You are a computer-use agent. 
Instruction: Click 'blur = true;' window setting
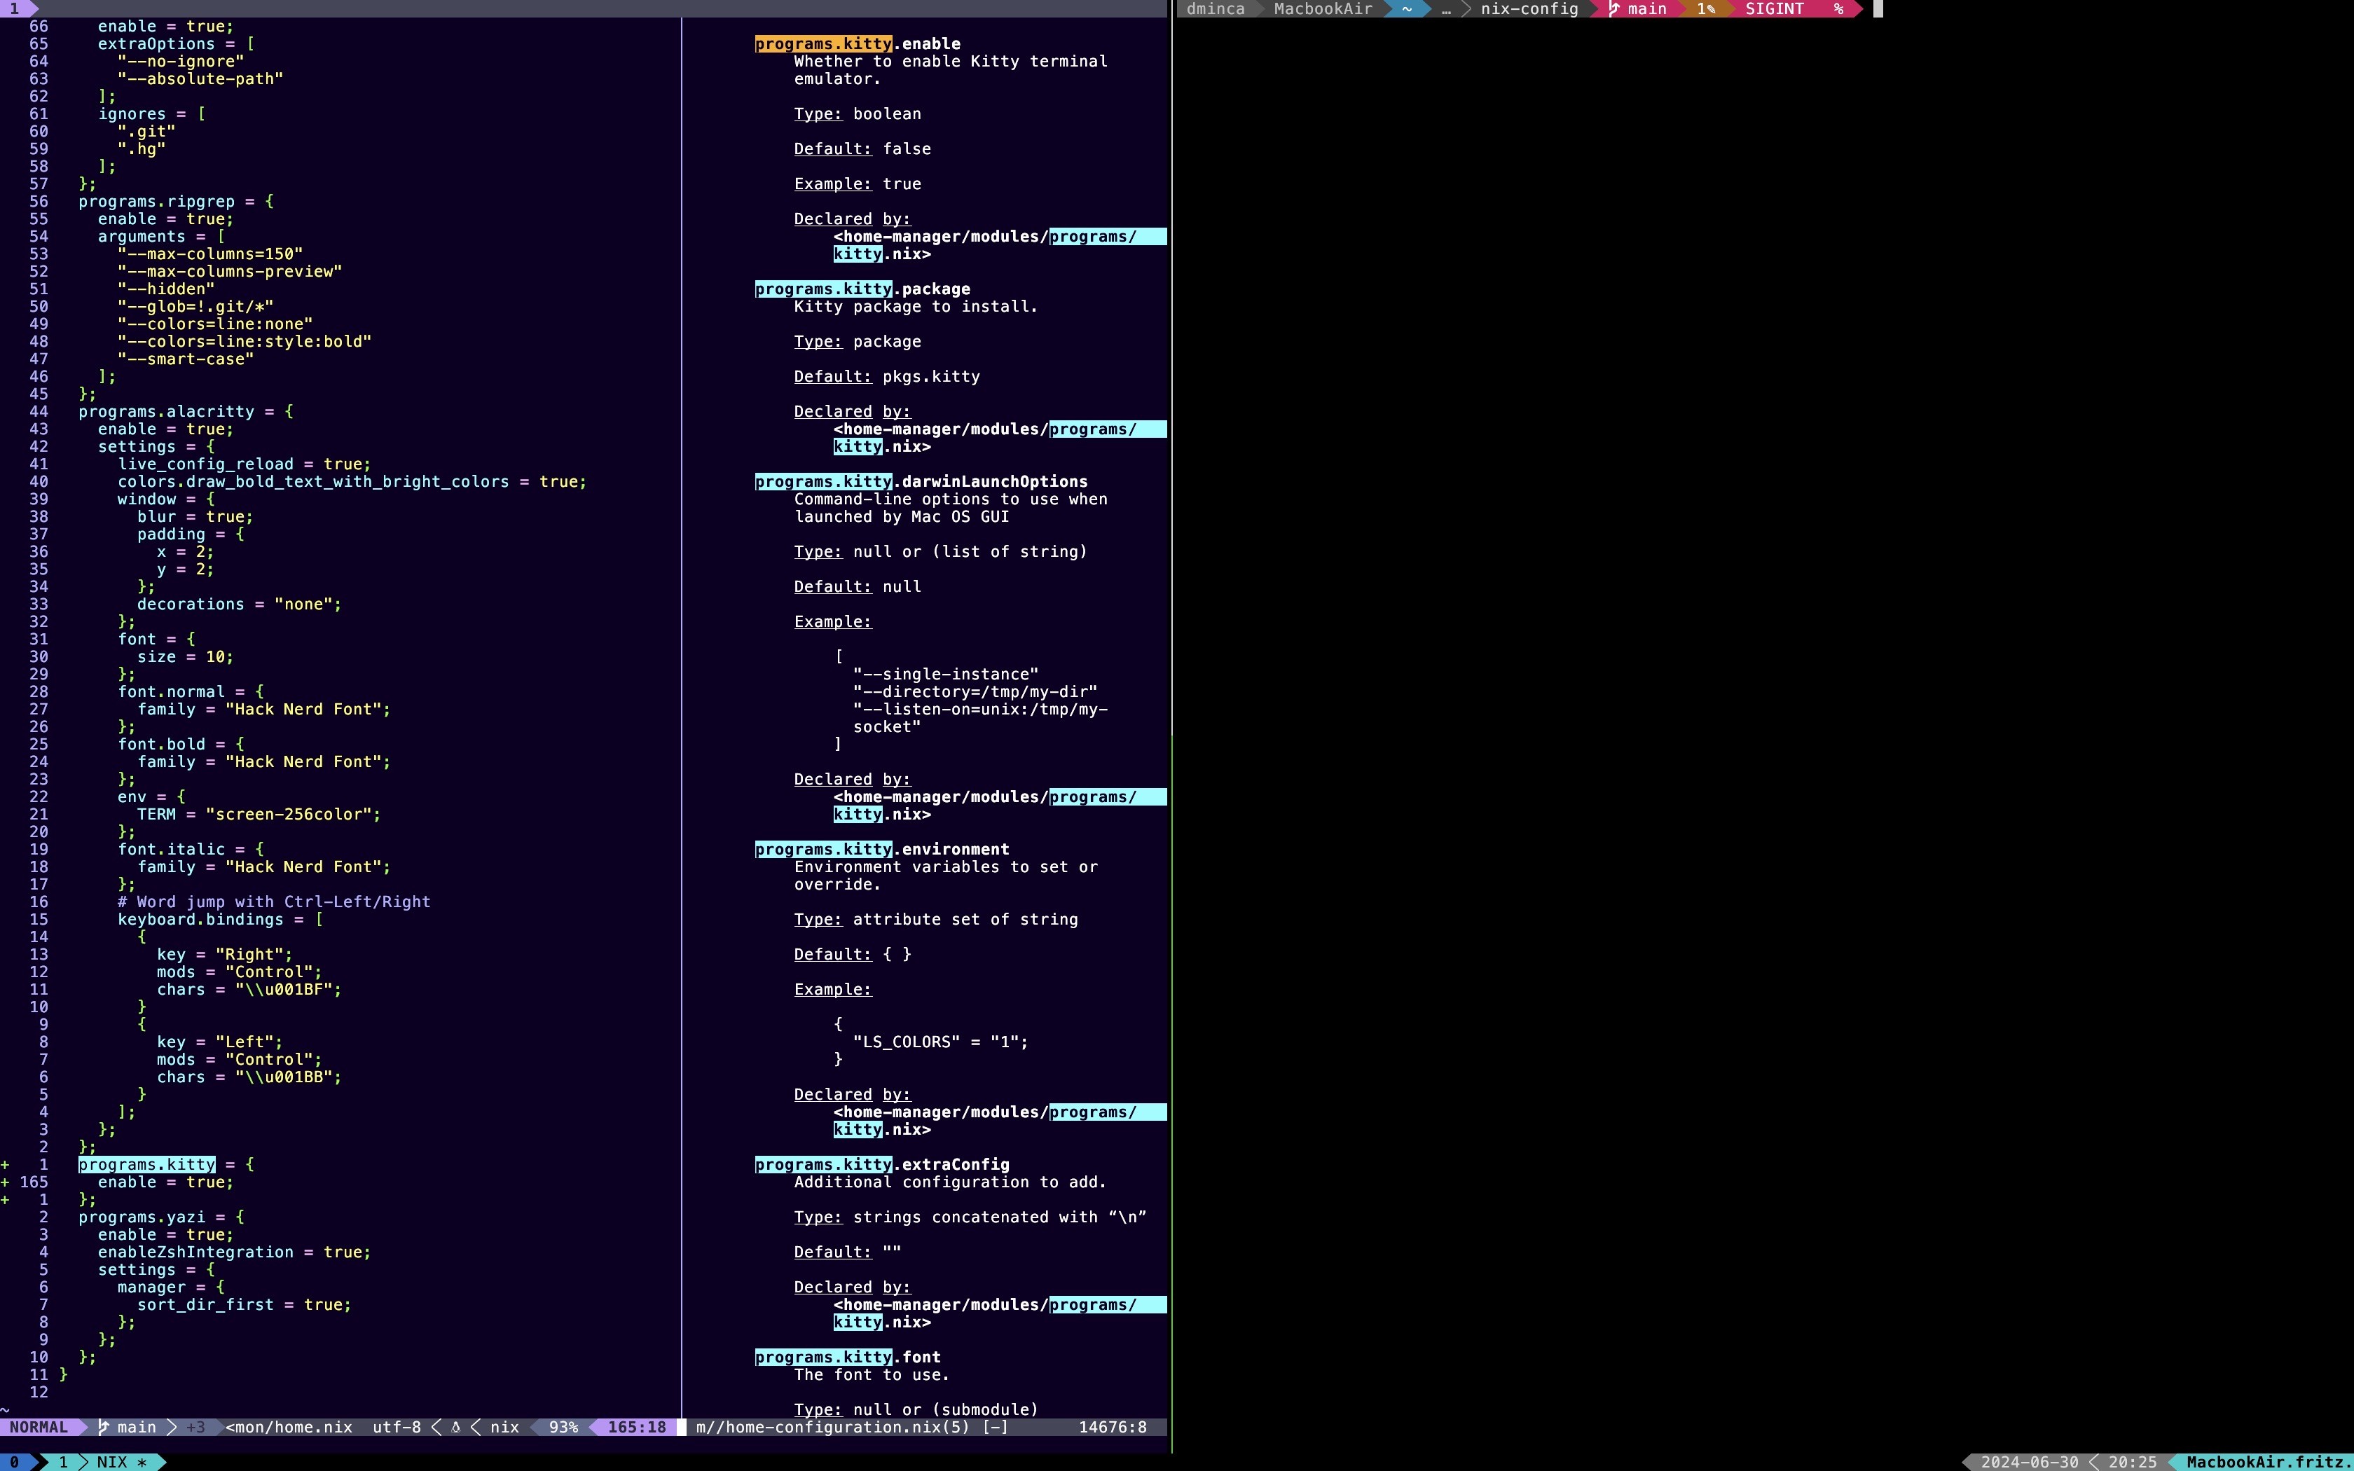coord(195,517)
